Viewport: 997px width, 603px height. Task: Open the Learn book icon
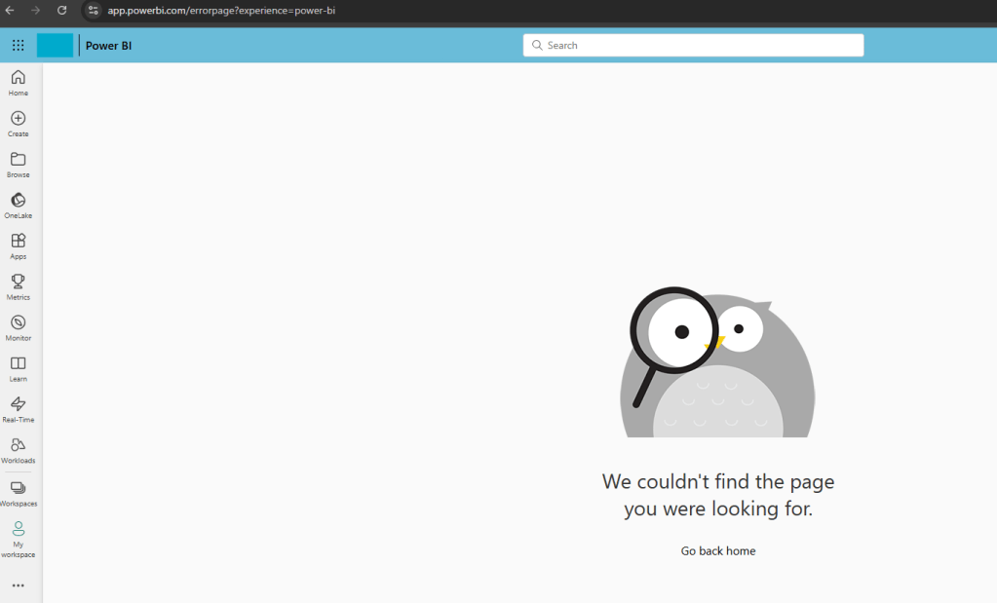click(18, 369)
